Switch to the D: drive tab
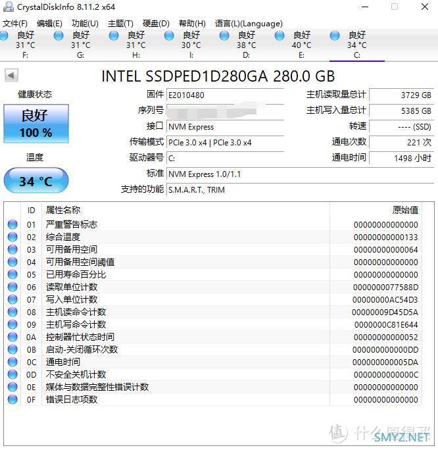This screenshot has width=438, height=450. [247, 45]
